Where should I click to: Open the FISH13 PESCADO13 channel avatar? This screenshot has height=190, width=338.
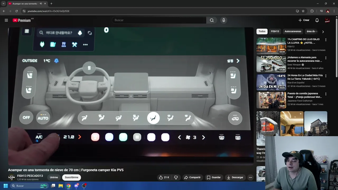pyautogui.click(x=11, y=177)
